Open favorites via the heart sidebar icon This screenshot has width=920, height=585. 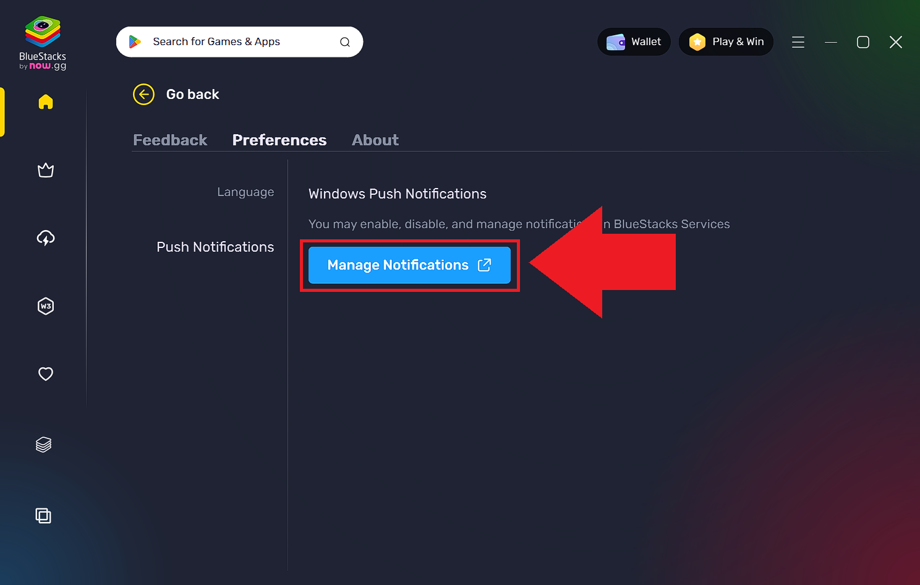tap(46, 374)
